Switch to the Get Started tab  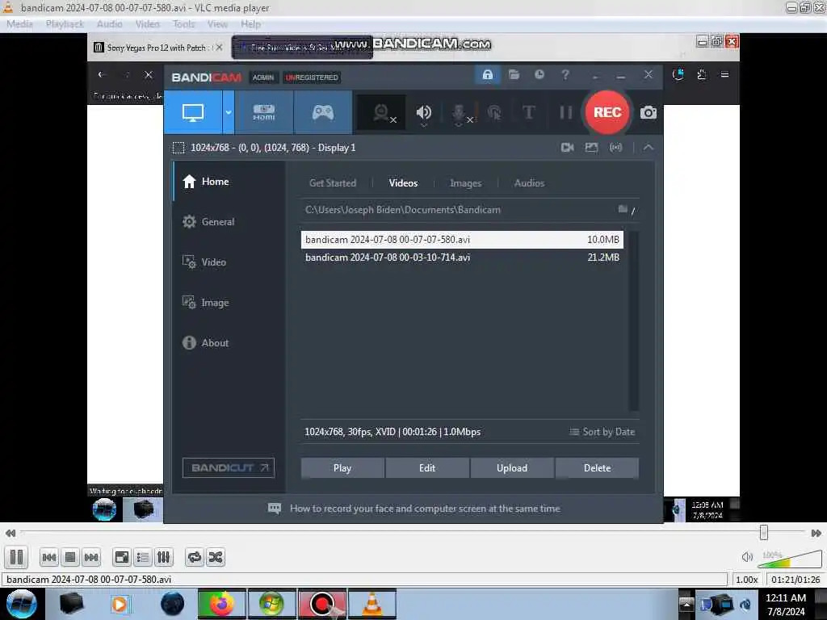click(x=332, y=183)
